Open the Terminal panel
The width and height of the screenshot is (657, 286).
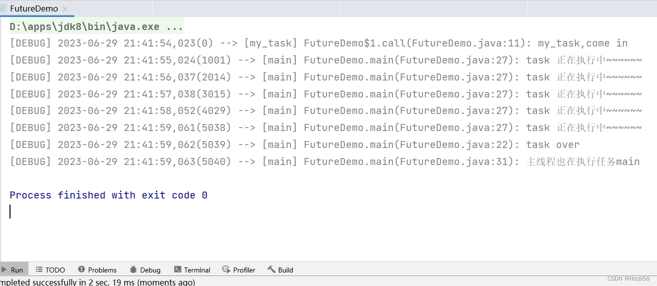pos(192,269)
